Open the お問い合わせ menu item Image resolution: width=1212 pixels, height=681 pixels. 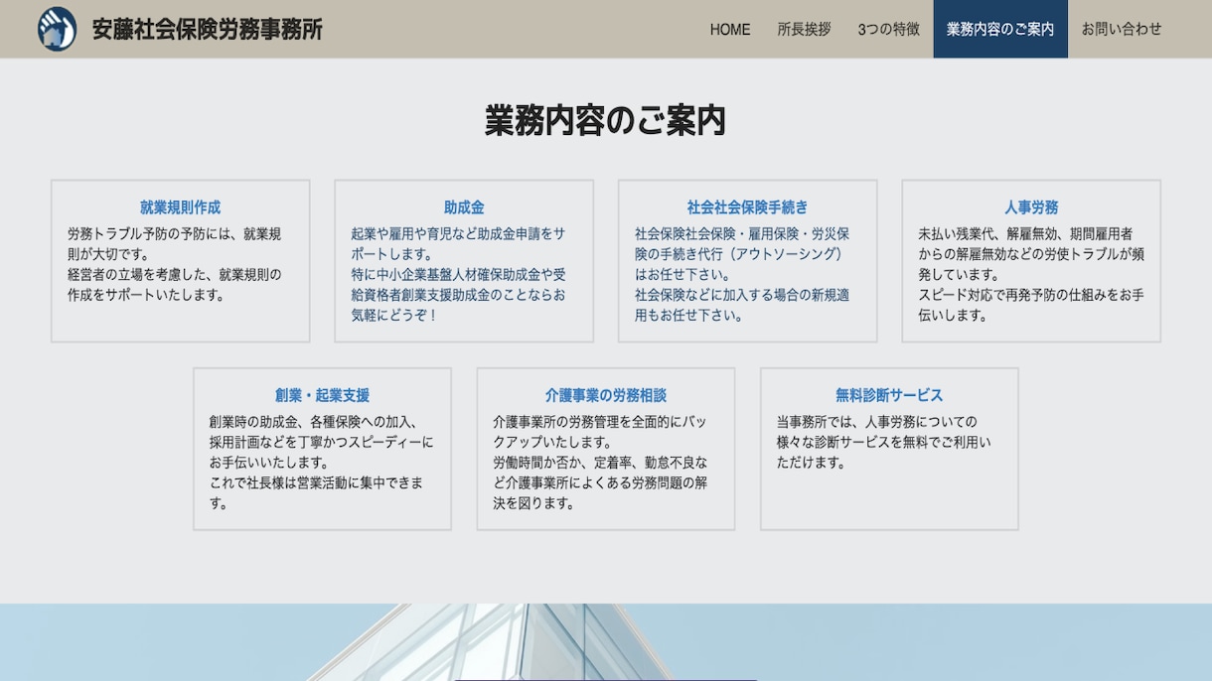[1122, 29]
